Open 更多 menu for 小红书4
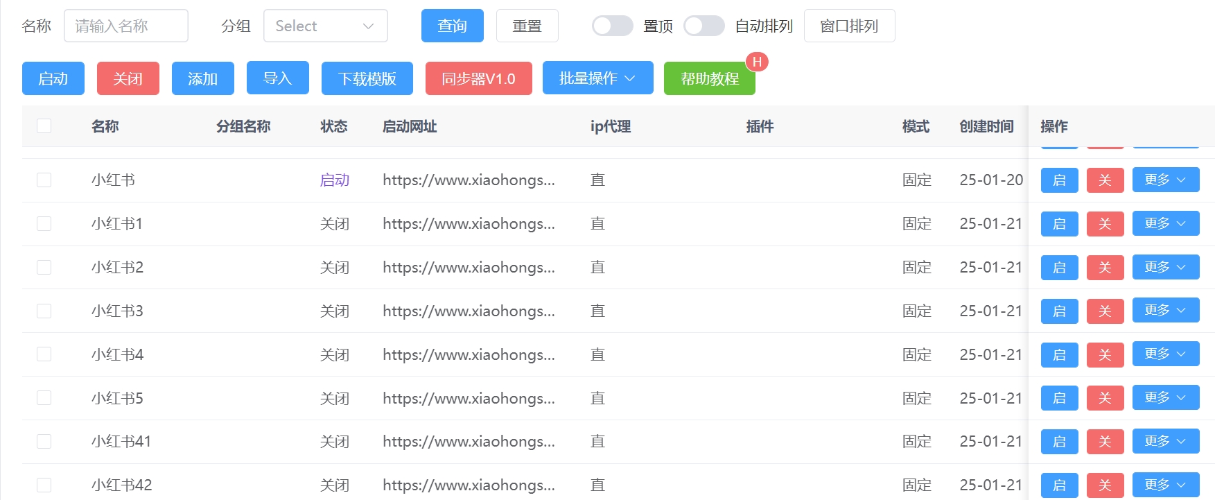 (x=1166, y=354)
